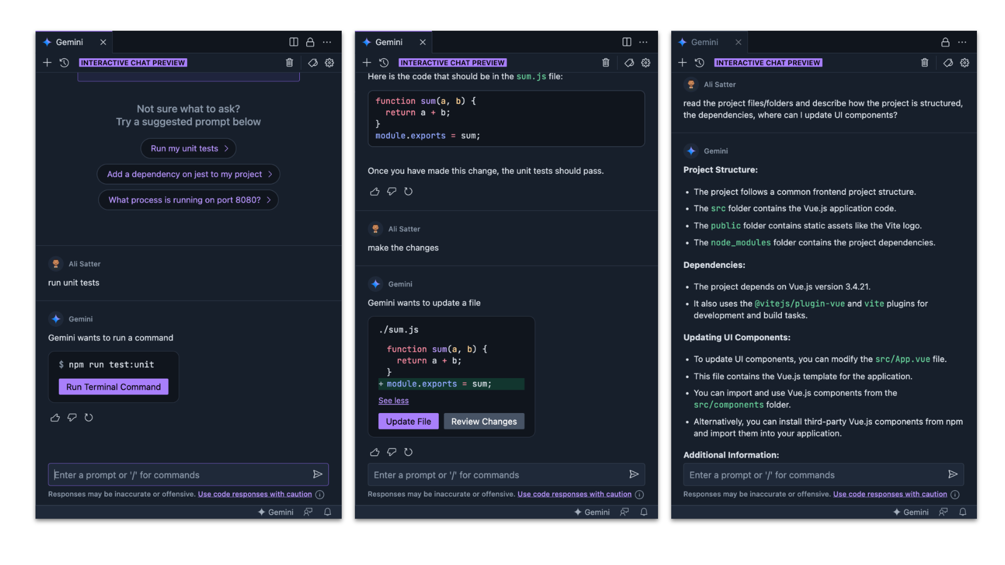
Task: Focus prompt input in left panel
Action: click(188, 474)
